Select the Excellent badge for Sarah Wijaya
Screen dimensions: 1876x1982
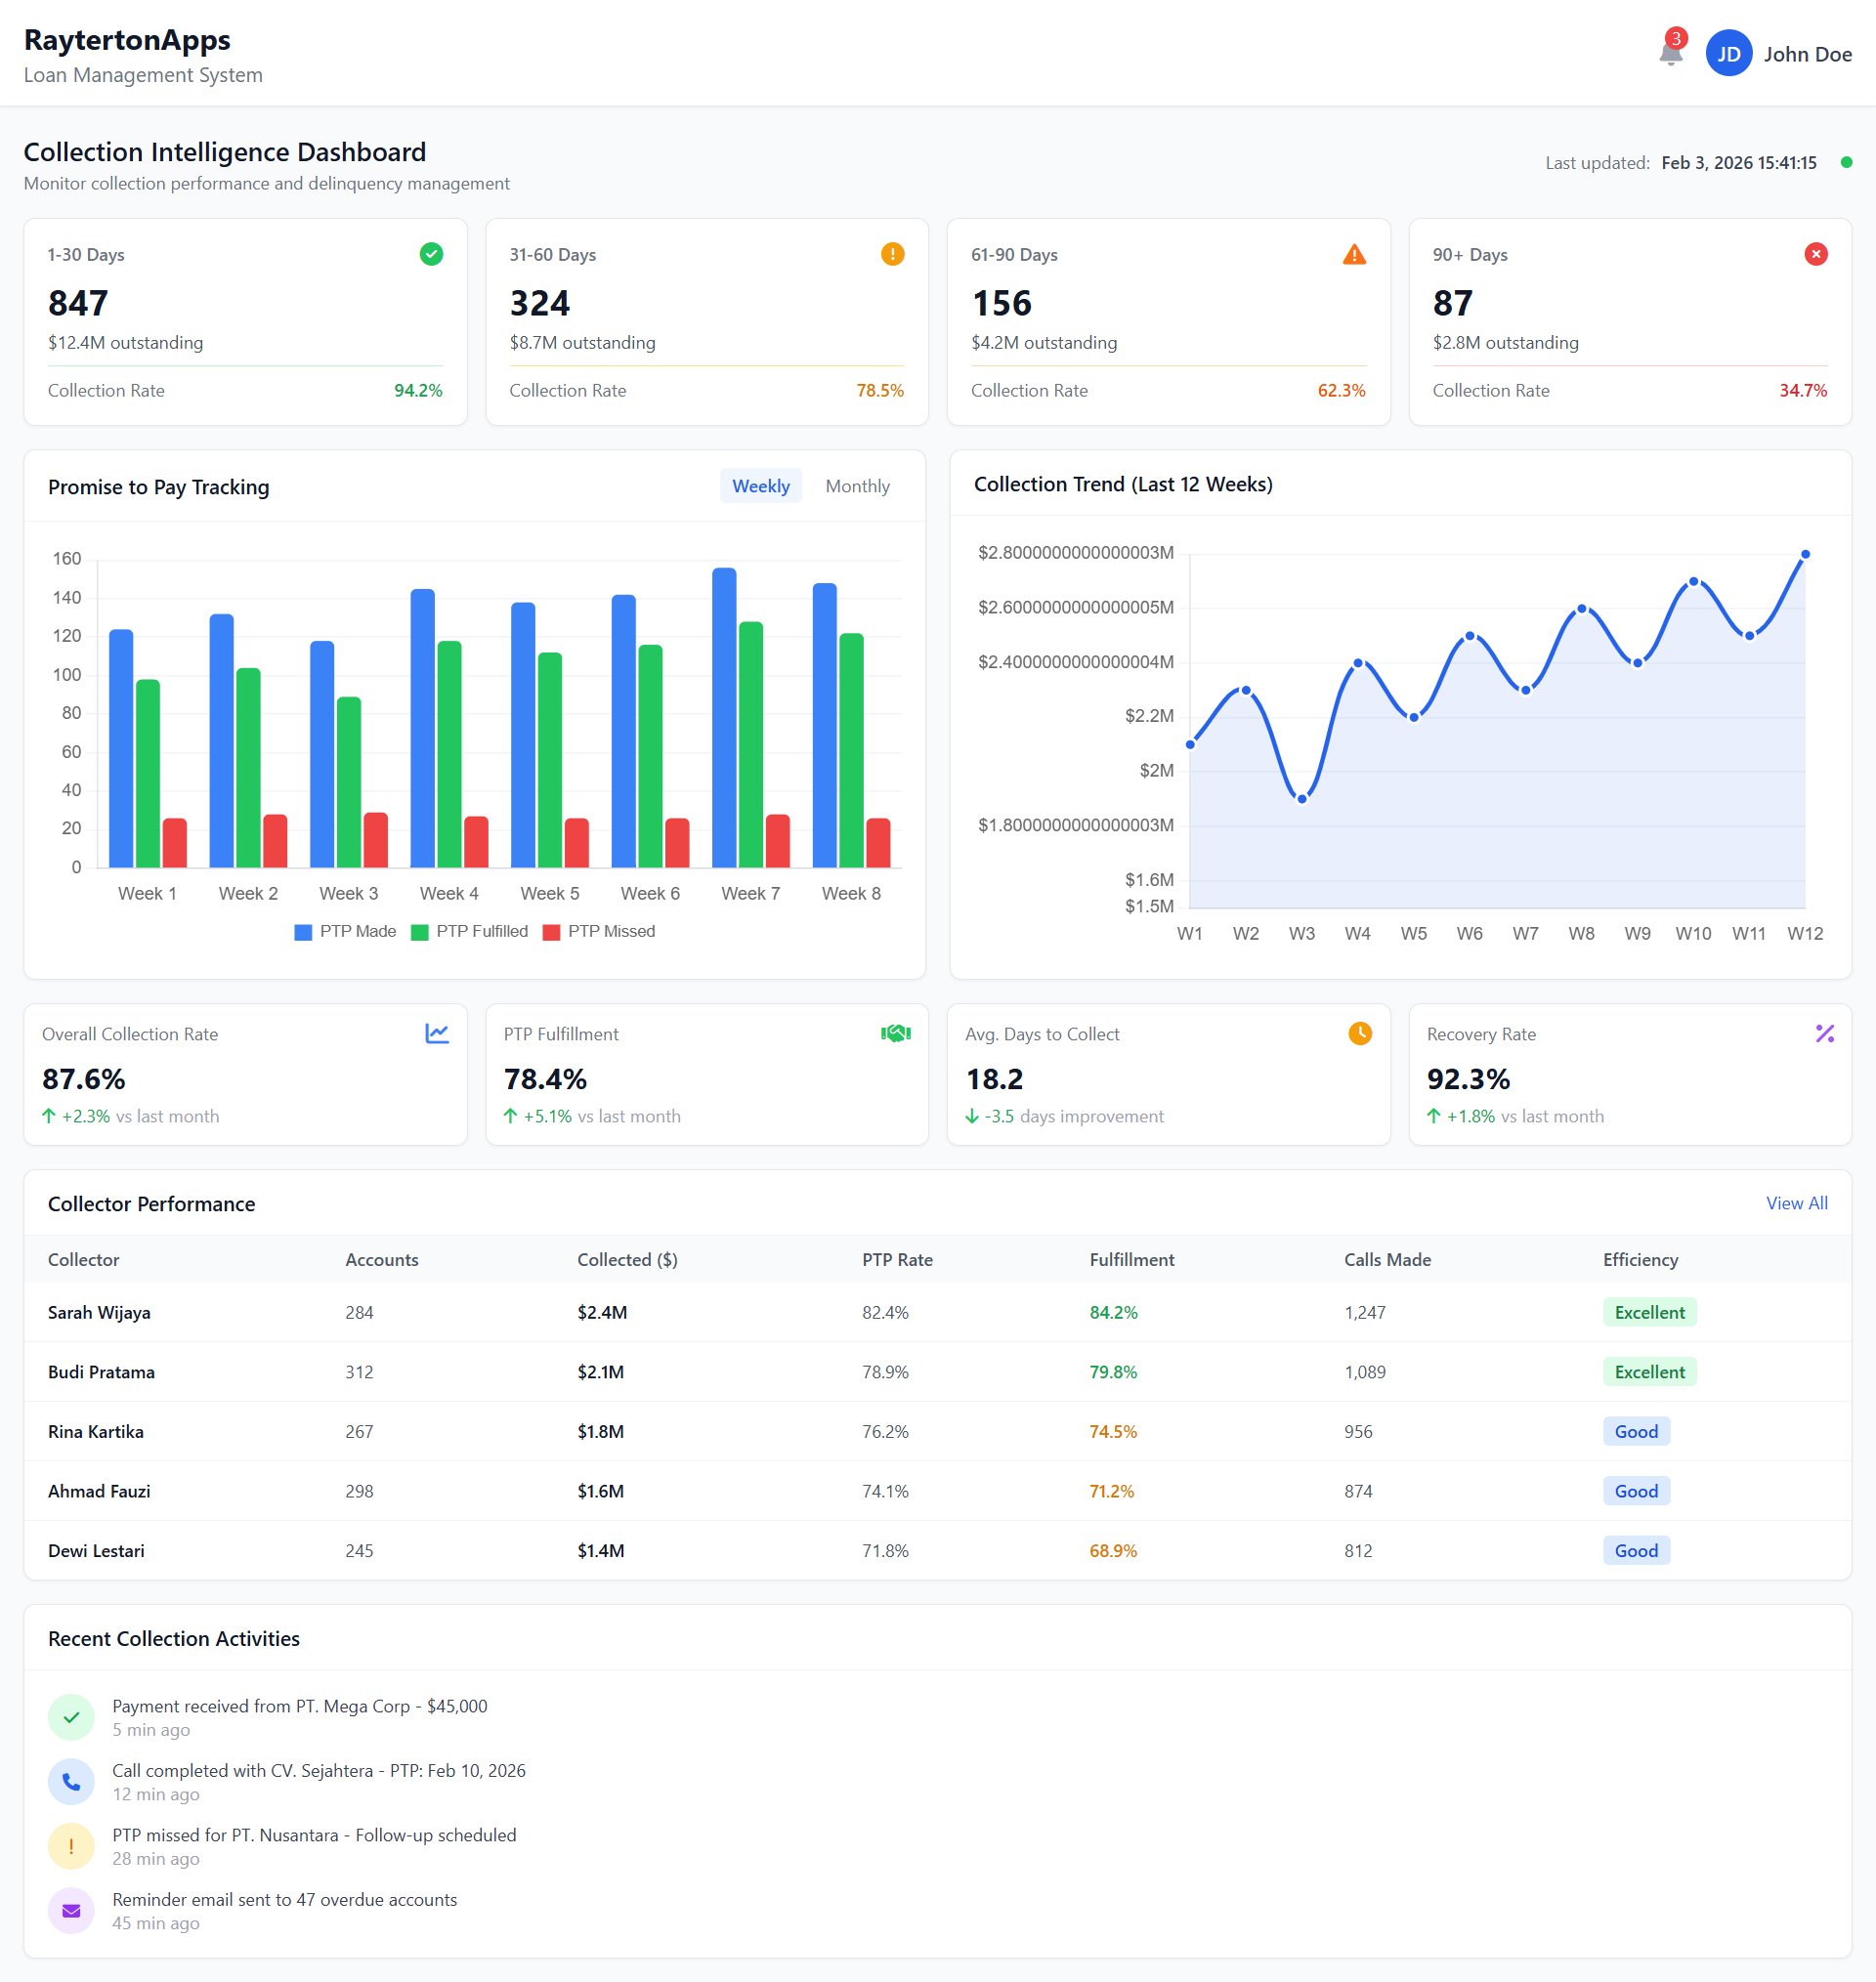tap(1649, 1312)
